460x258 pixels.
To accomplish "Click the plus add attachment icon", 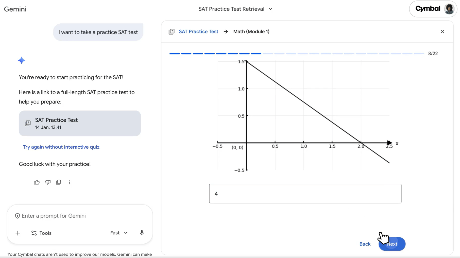I will coord(18,233).
